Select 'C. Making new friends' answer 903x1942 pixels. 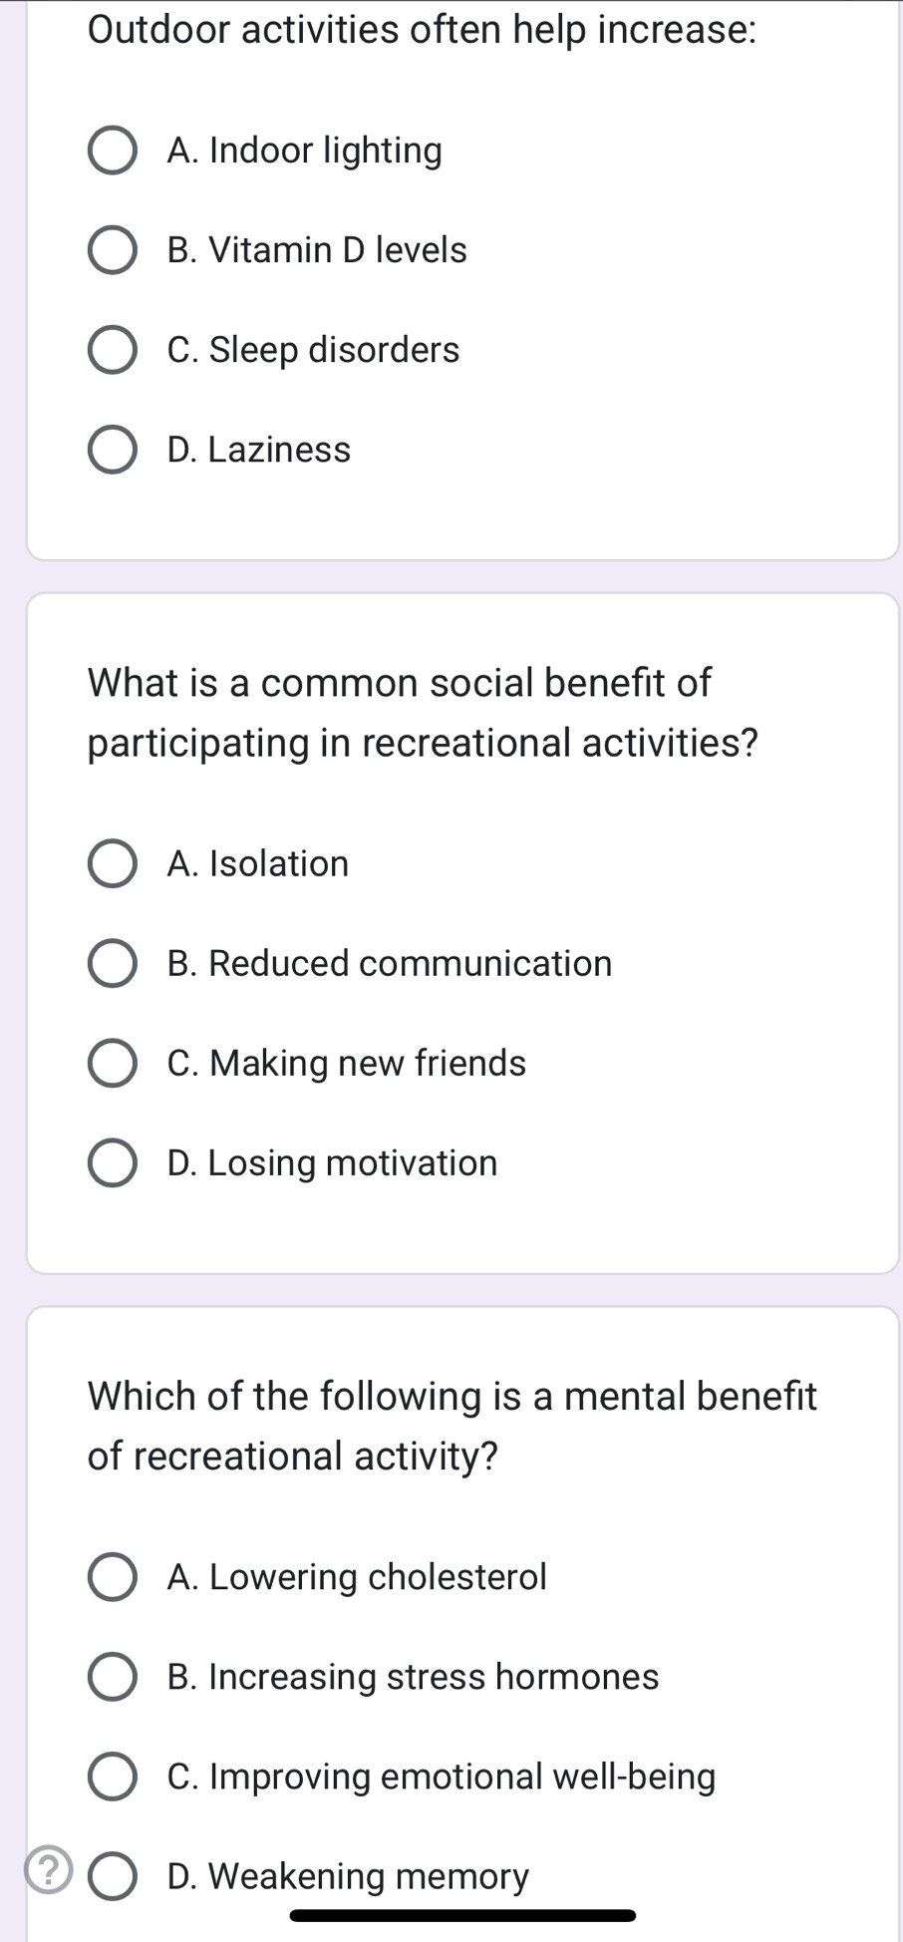click(113, 1063)
